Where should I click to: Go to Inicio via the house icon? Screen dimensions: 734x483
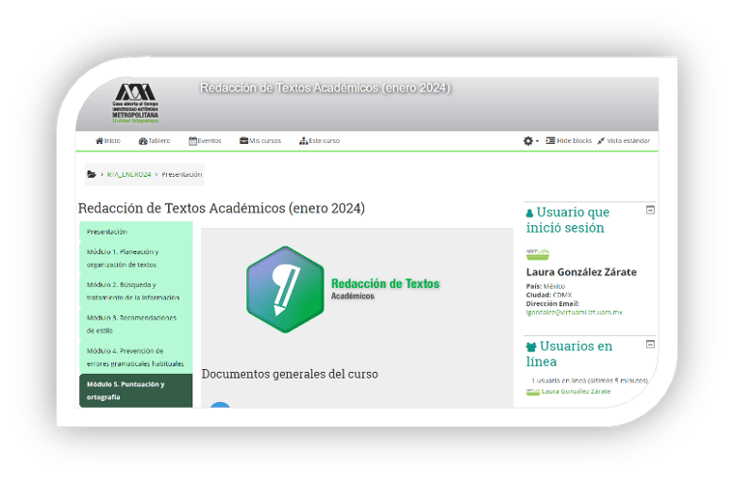coord(99,141)
